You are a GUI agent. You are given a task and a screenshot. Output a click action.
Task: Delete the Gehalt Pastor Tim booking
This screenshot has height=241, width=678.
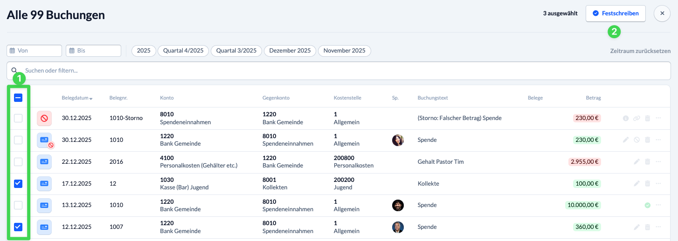pyautogui.click(x=647, y=162)
